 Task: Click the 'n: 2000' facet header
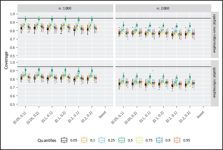(x=163, y=8)
